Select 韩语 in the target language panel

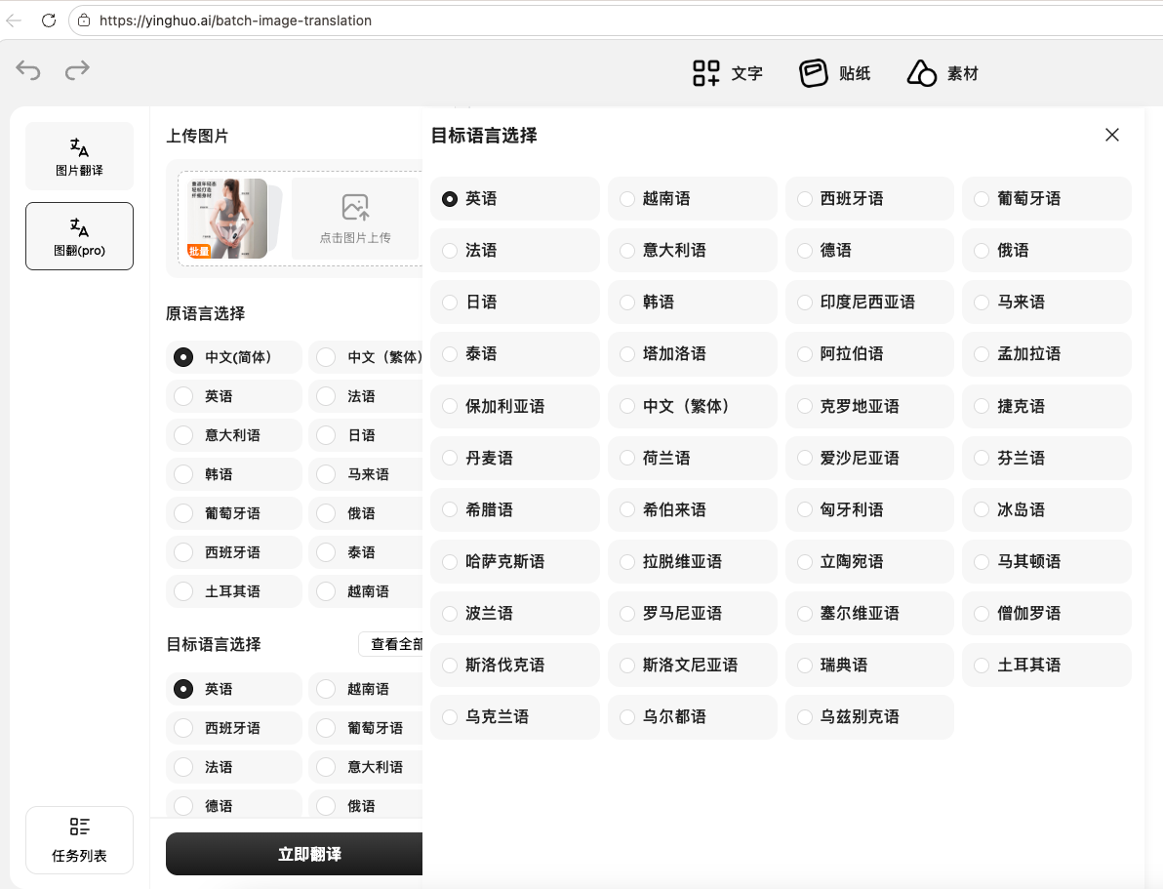[692, 302]
